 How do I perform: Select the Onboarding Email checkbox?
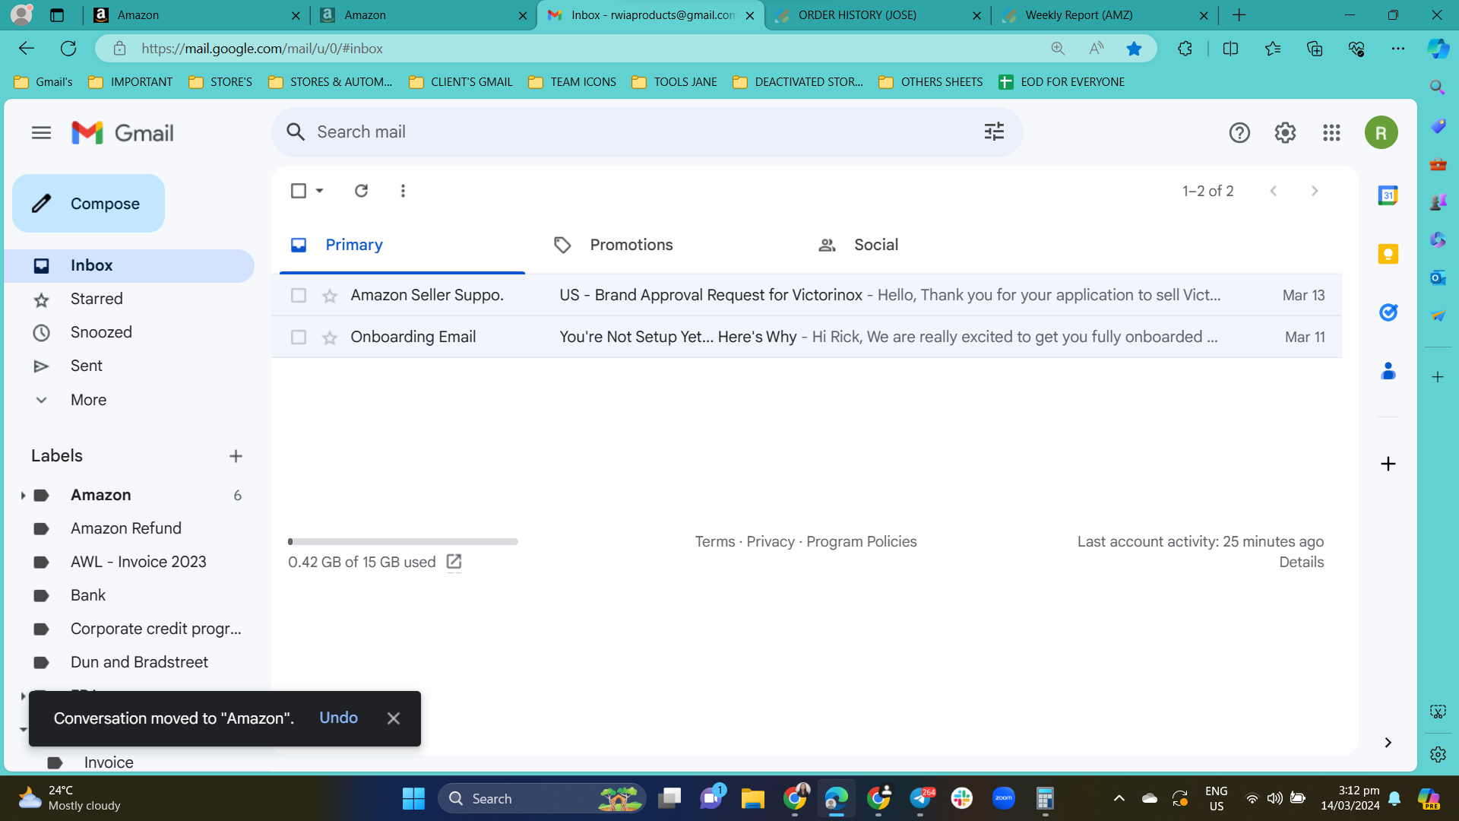pyautogui.click(x=299, y=337)
